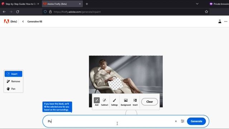Image resolution: width=229 pixels, height=129 pixels.
Task: Open the beaker labs icon
Action: pyautogui.click(x=220, y=21)
